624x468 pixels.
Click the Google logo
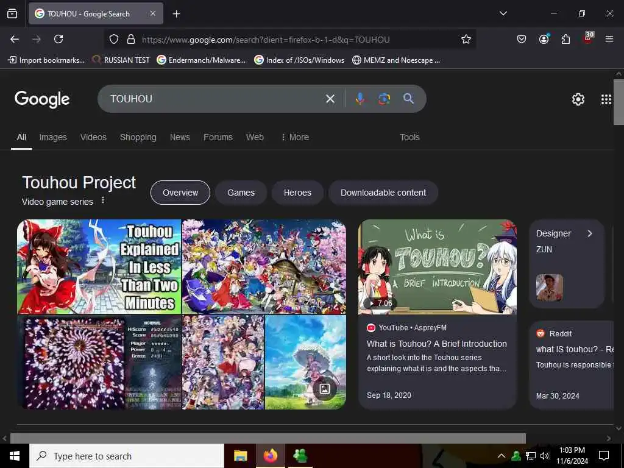42,99
